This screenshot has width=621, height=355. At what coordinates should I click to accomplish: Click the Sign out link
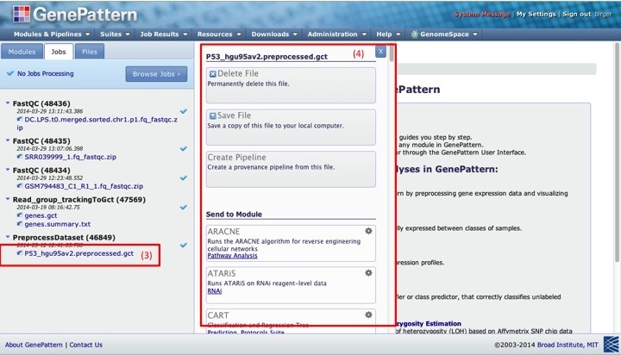(577, 15)
